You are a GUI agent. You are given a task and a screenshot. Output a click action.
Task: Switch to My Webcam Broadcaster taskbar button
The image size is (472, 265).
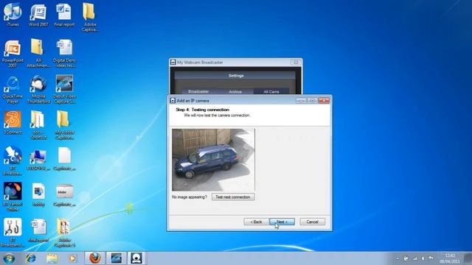(136, 258)
